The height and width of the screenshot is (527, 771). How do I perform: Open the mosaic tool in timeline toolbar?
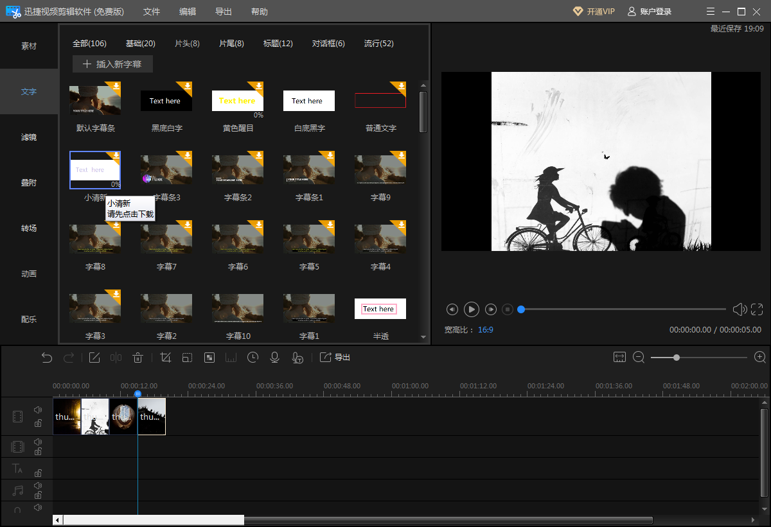point(209,358)
